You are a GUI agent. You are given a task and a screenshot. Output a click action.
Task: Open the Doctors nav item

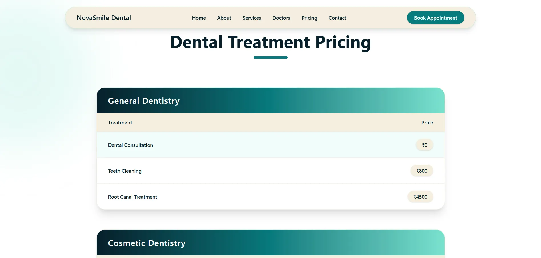(x=281, y=18)
